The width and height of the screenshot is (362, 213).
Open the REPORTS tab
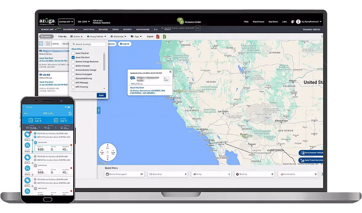tap(128, 30)
